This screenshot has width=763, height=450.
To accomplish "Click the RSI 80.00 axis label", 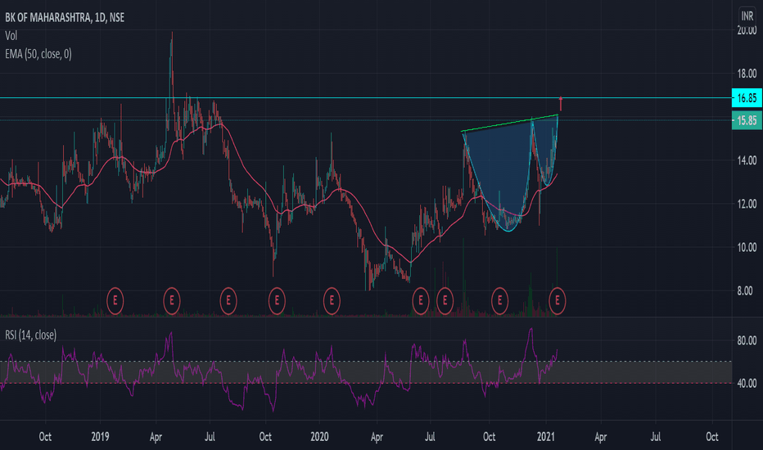I will coord(747,340).
